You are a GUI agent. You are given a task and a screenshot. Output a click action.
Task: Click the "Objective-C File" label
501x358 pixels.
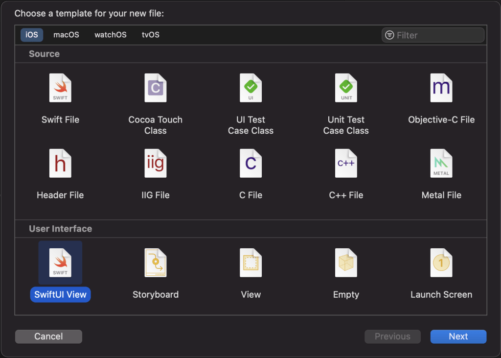click(x=441, y=119)
